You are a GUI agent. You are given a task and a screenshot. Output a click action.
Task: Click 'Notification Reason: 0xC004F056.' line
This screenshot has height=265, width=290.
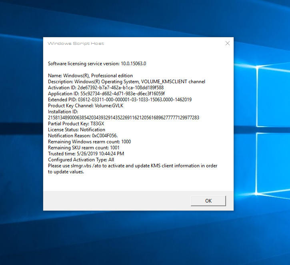click(x=83, y=136)
